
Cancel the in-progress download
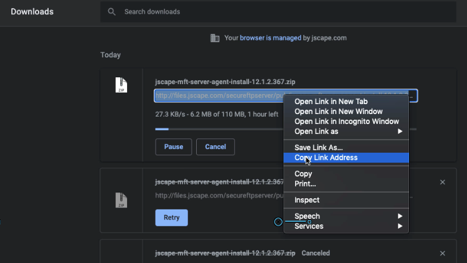[215, 147]
